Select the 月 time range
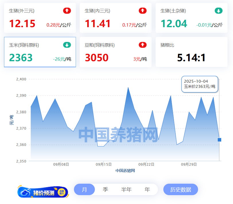The image size is (233, 204). [84, 189]
